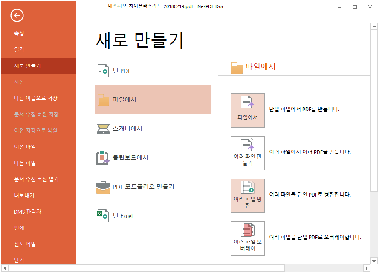Select 인쇄 in the sidebar

(19, 228)
